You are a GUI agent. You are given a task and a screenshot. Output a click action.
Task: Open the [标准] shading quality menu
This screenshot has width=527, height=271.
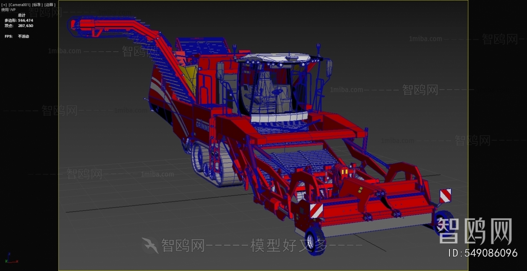coord(37,5)
